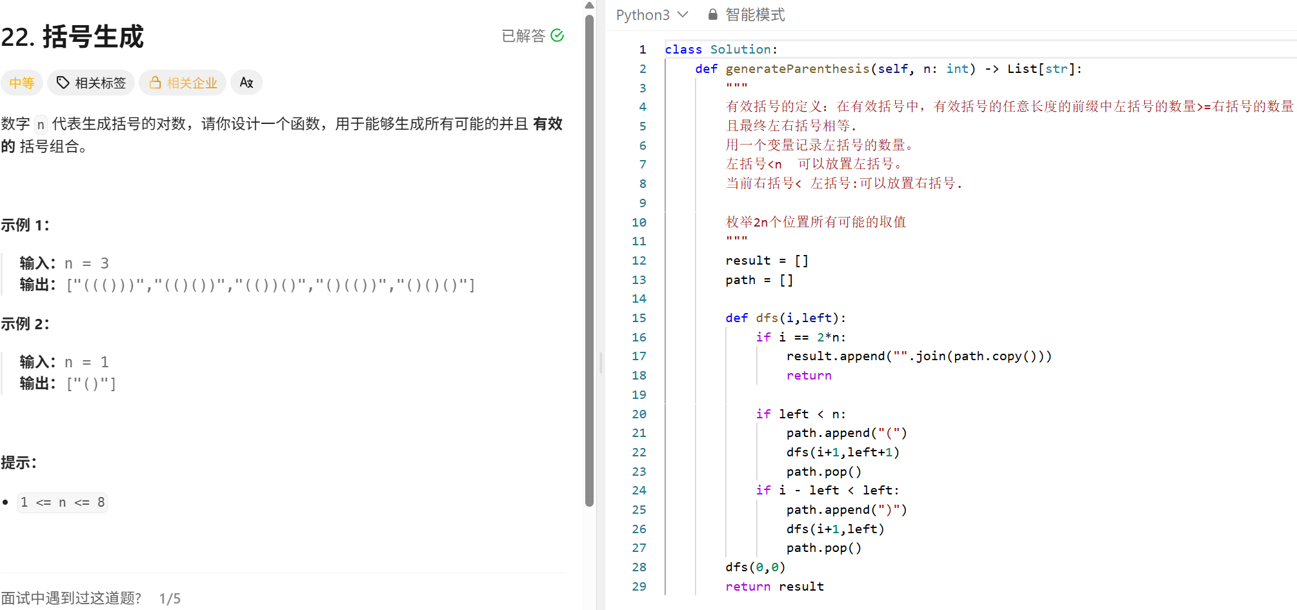Image resolution: width=1297 pixels, height=610 pixels.
Task: Click the problem title 22. 括号生成
Action: 72,37
